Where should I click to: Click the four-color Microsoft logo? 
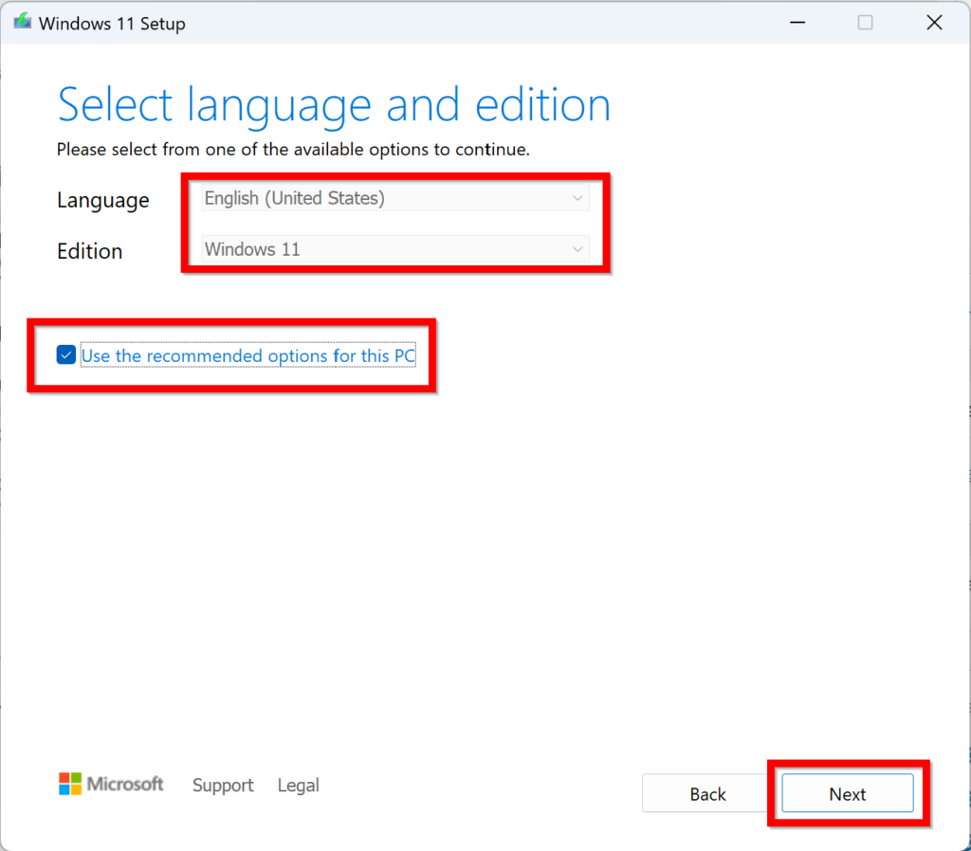pos(70,784)
